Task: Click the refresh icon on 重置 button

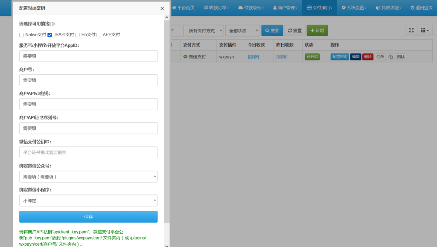Action: [289, 30]
